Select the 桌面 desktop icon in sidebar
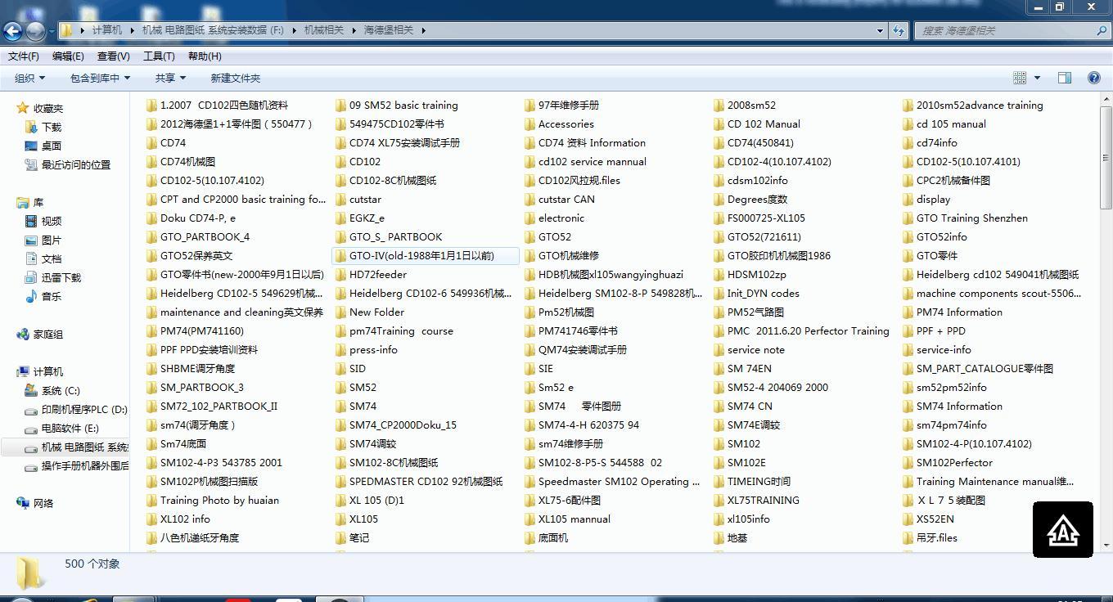 (31, 146)
